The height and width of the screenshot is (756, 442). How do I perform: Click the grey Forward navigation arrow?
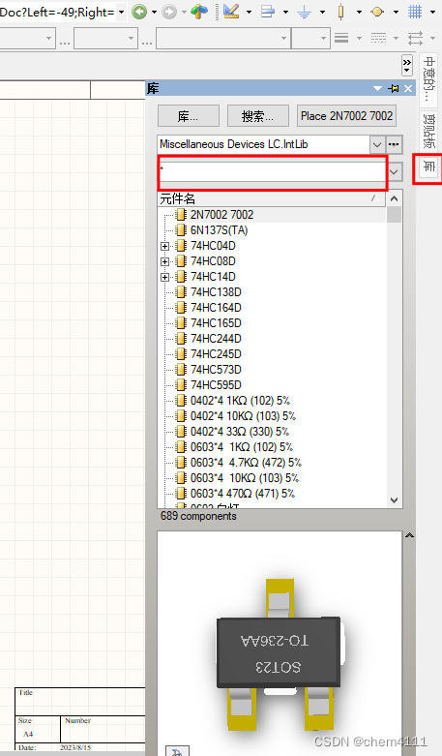(169, 12)
